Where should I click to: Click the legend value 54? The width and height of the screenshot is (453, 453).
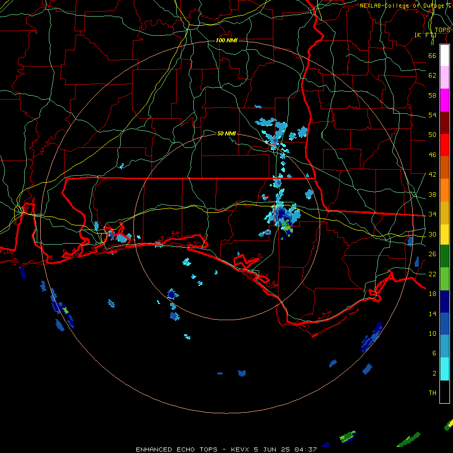click(432, 115)
